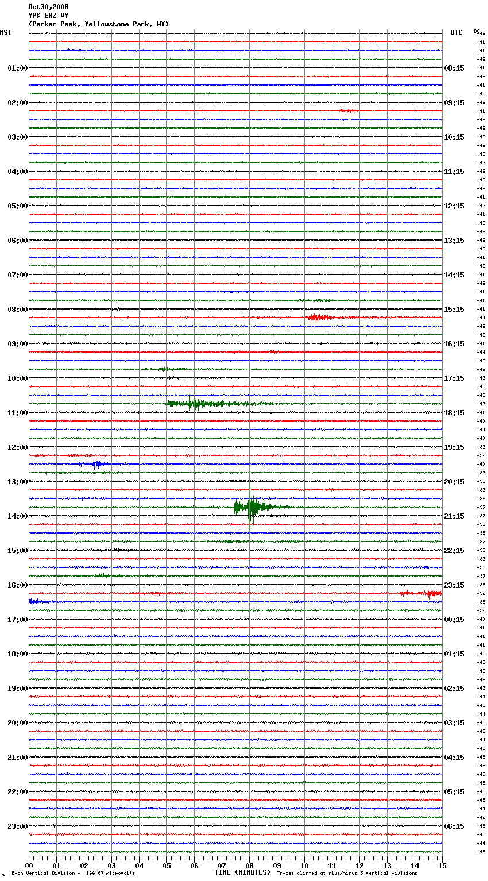Click the 15:00 MST time label
488x881 pixels.
(x=18, y=551)
